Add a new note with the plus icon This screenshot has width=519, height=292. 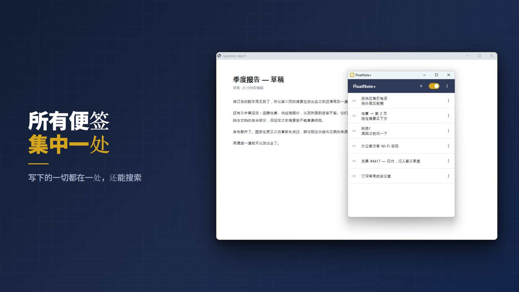(421, 86)
